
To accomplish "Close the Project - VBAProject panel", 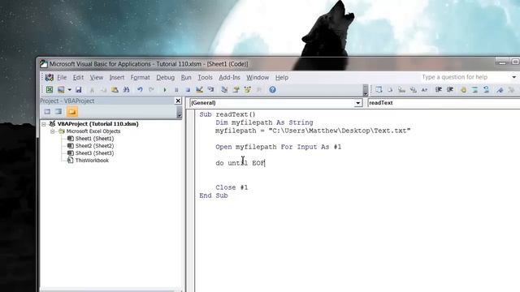I will [x=178, y=101].
